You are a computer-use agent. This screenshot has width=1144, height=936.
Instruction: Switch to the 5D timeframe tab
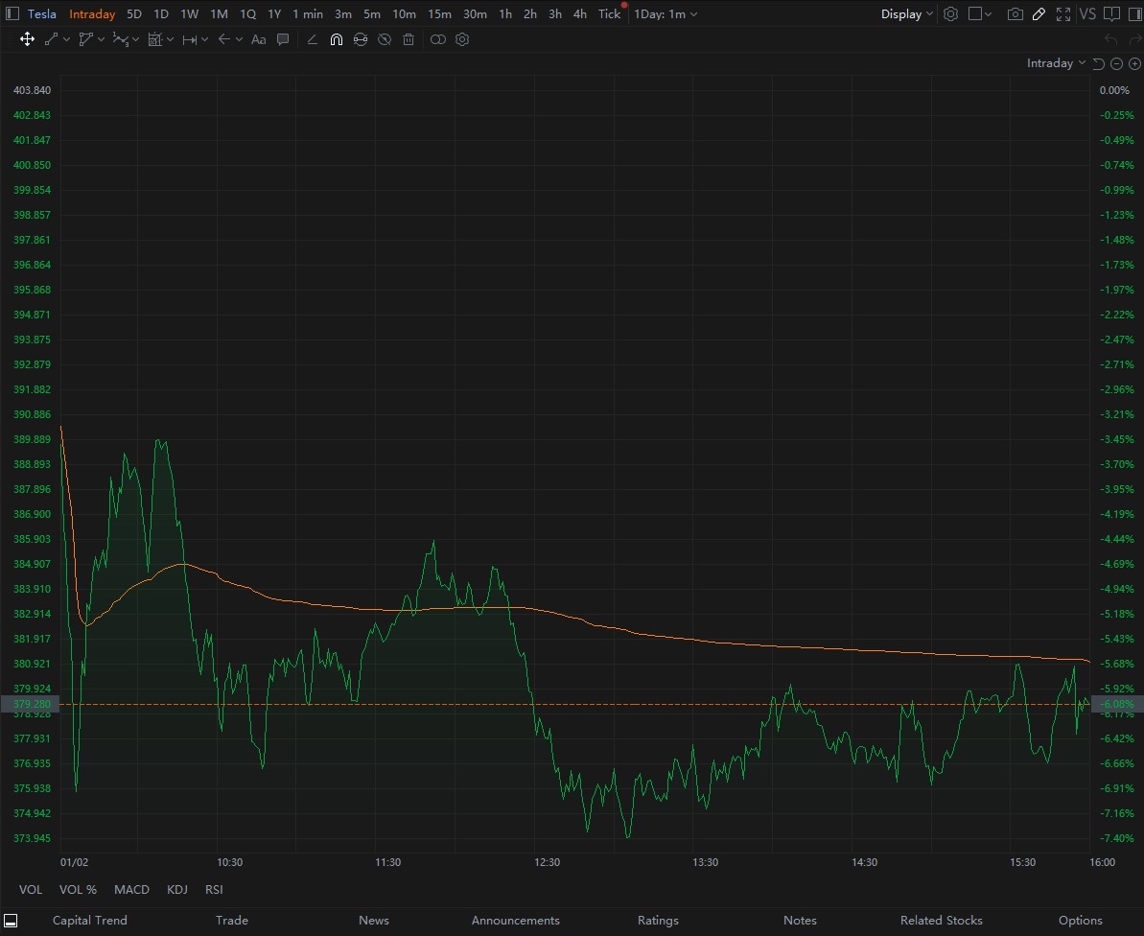coord(134,13)
